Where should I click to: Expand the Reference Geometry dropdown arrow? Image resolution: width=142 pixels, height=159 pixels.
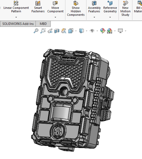tap(110, 17)
